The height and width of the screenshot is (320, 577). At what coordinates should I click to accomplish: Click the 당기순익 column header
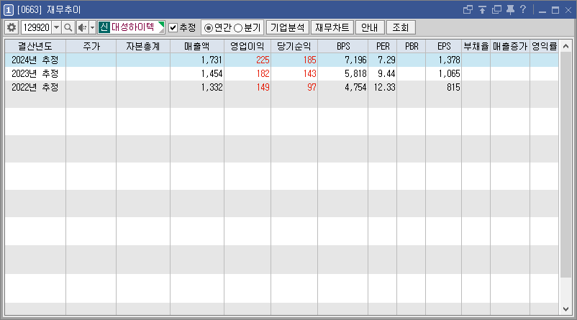tap(294, 46)
